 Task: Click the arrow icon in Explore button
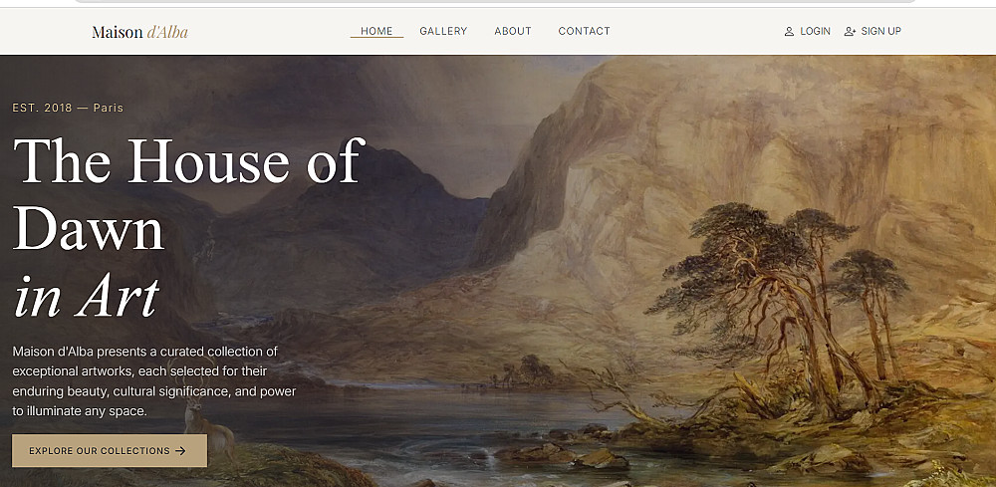click(x=180, y=451)
